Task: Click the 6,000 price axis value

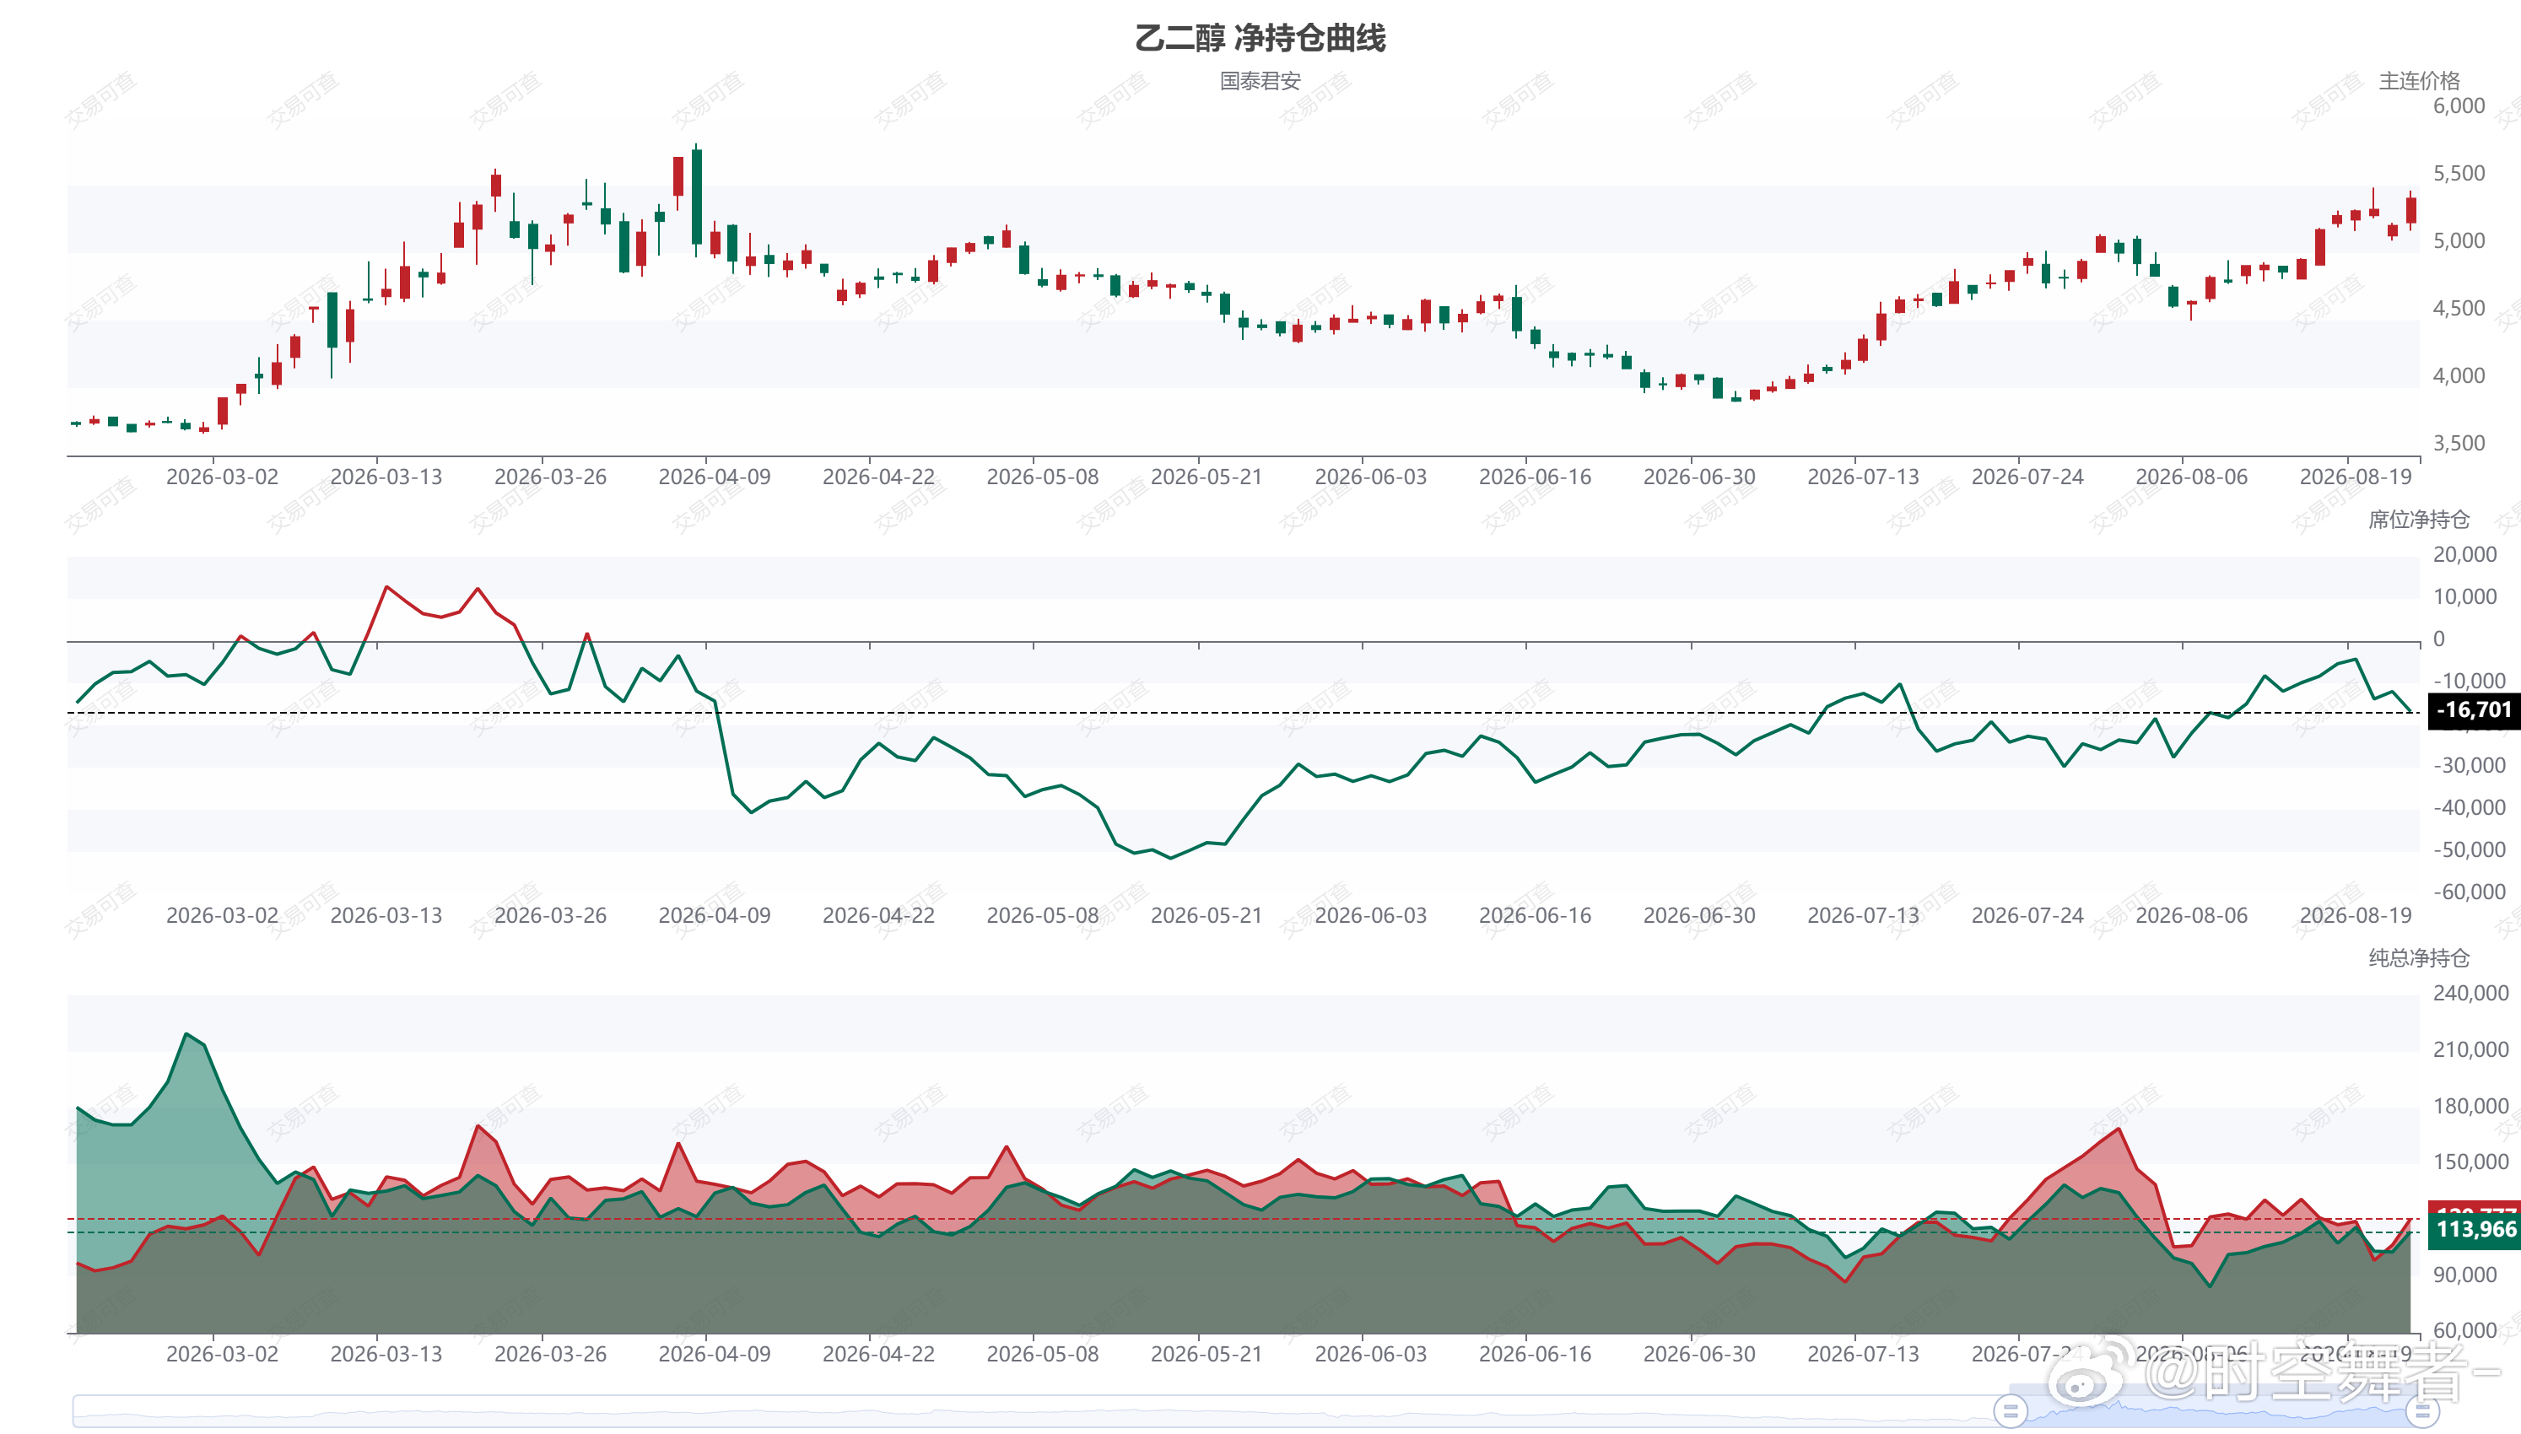Action: 2459,105
